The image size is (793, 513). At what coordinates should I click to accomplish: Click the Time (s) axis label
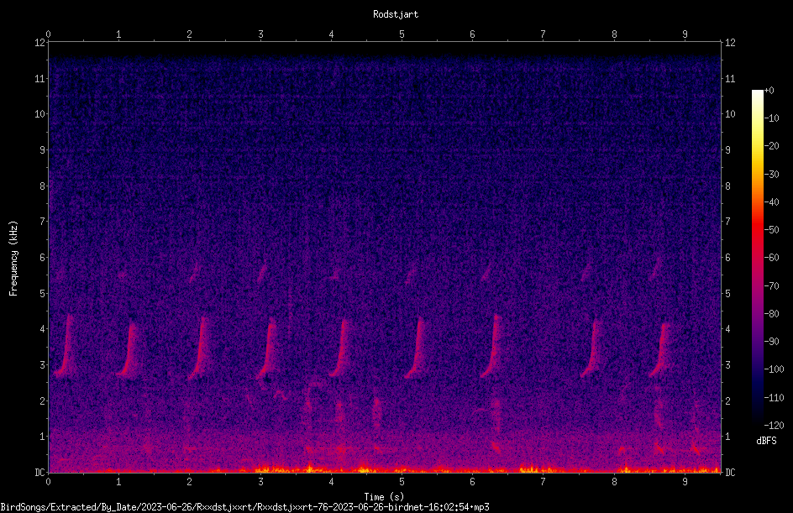384,497
